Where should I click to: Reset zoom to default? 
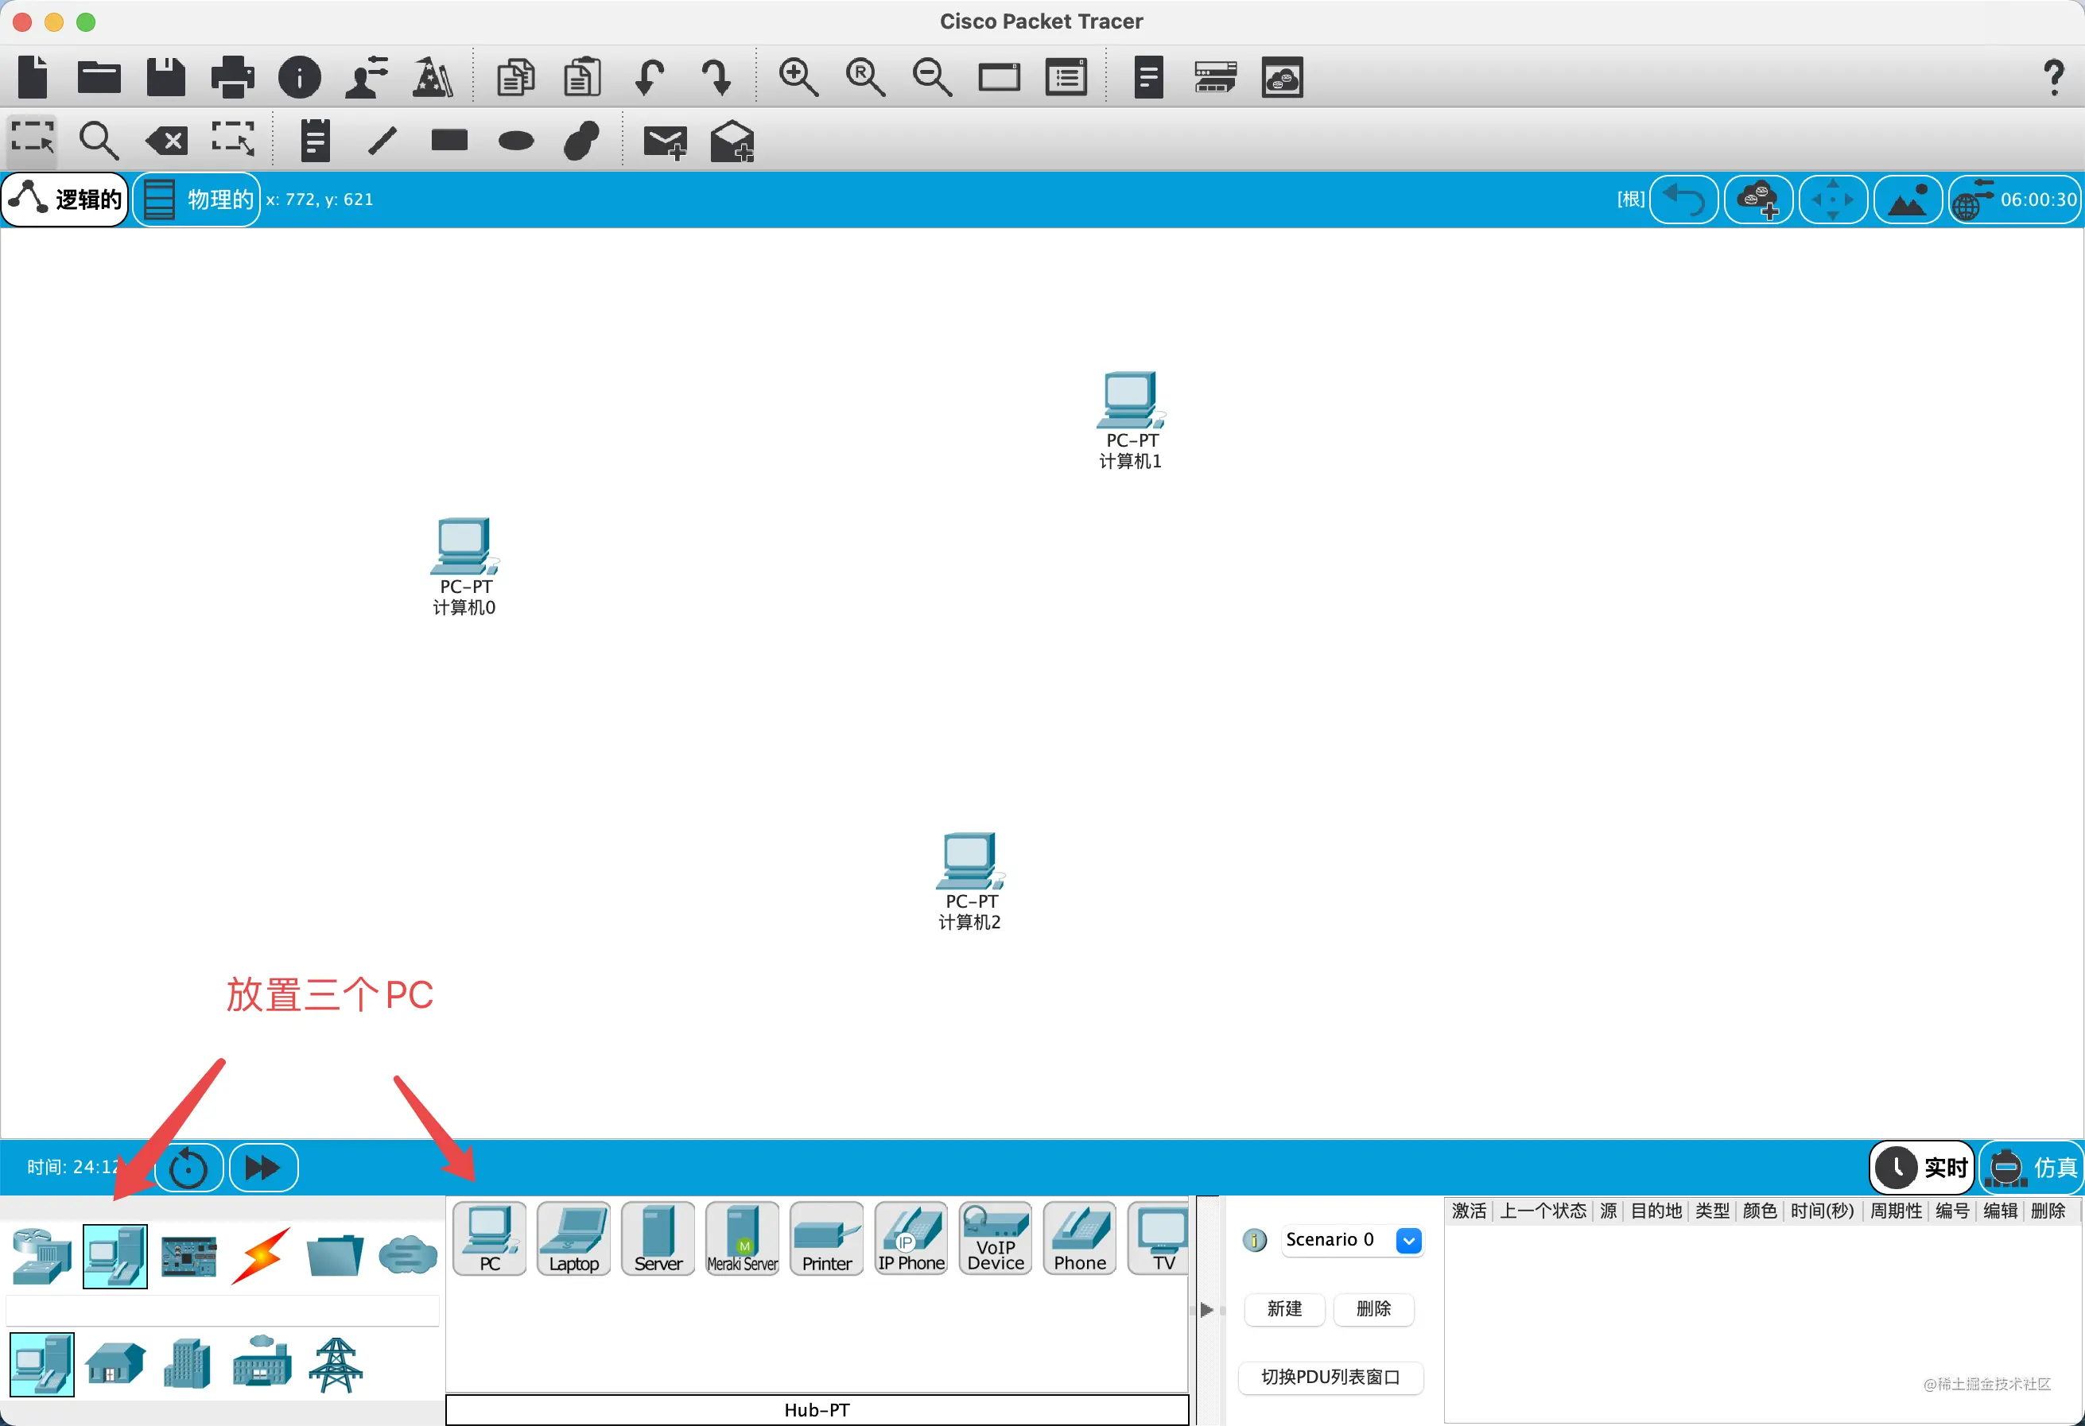[x=865, y=77]
